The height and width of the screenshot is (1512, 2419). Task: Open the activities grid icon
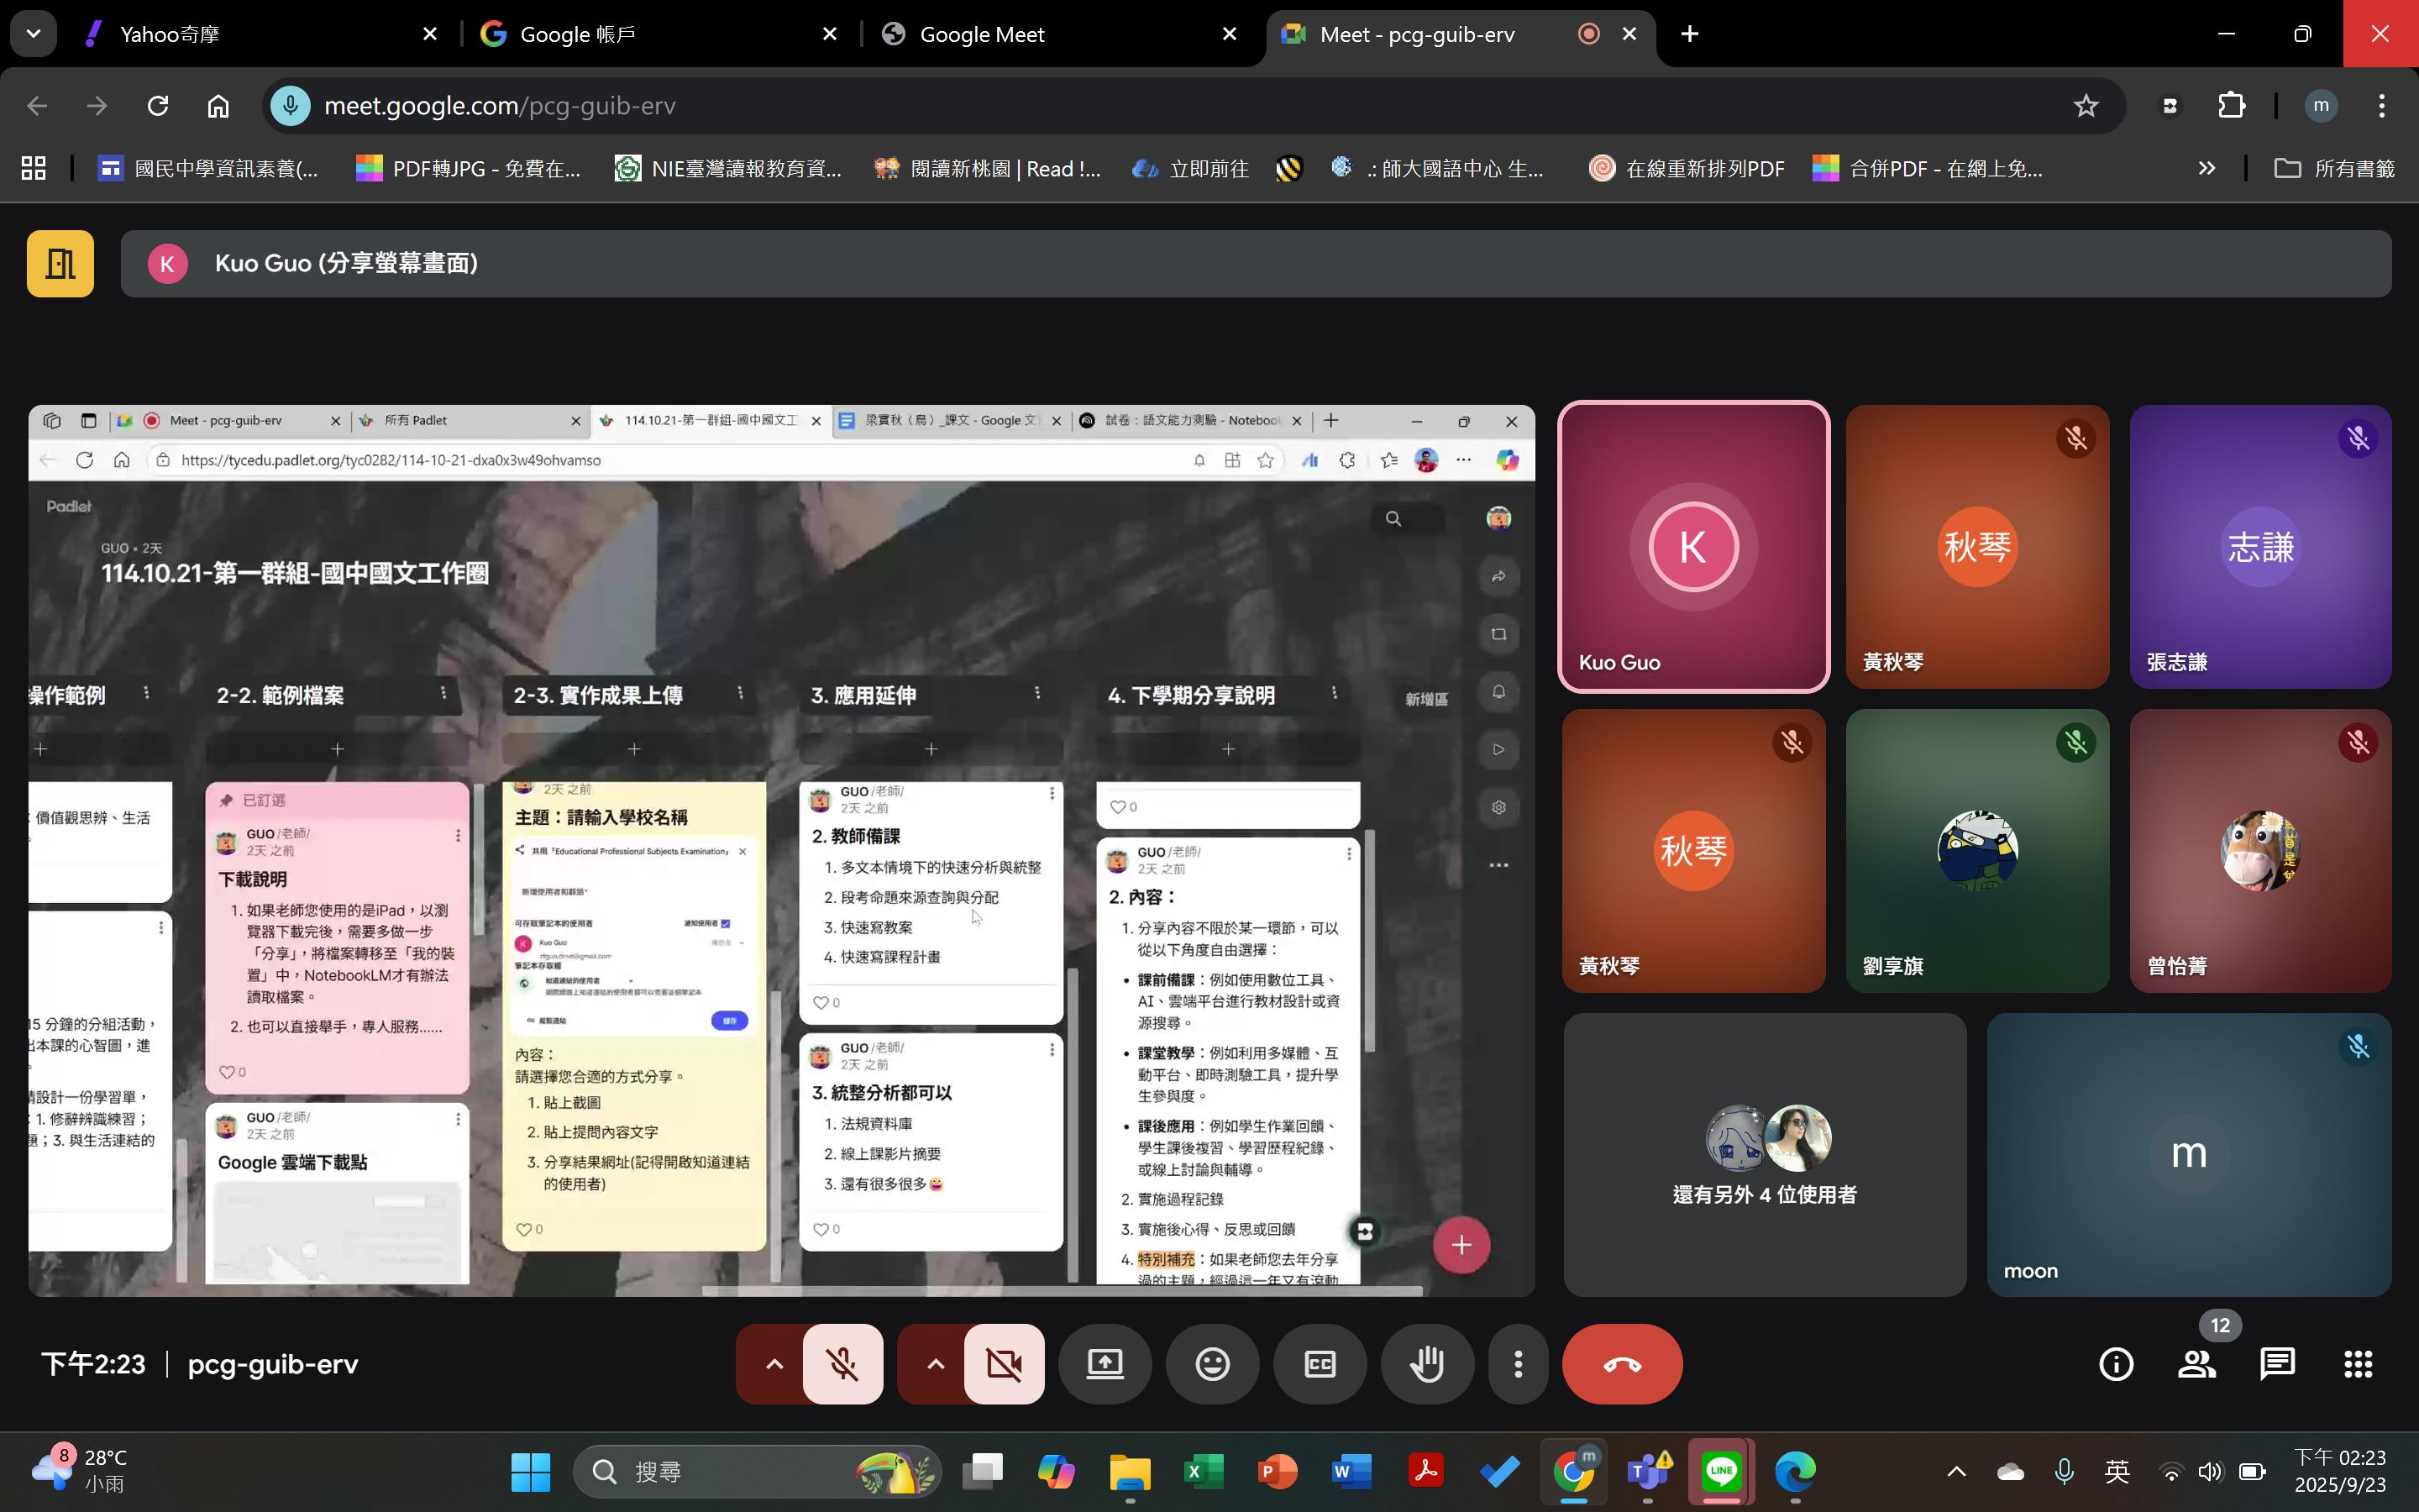2358,1364
